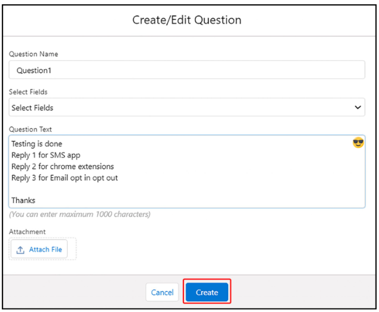Click the Question Name input field
The image size is (379, 312).
(187, 70)
